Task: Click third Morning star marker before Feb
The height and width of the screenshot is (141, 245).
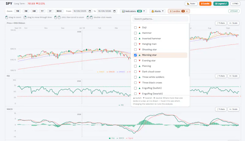Action: tap(100, 49)
